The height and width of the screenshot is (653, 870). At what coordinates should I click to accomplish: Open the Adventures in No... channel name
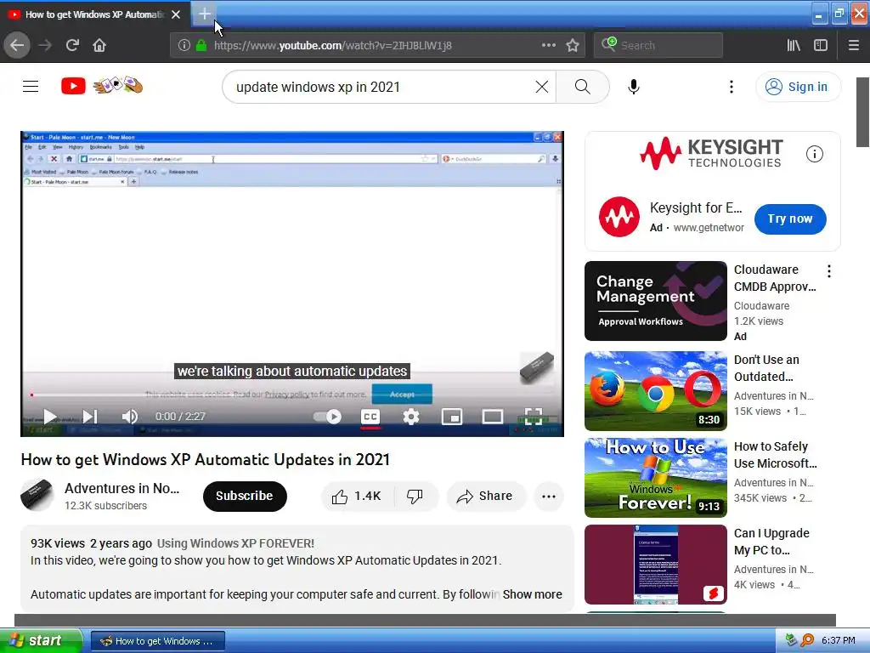tap(122, 488)
